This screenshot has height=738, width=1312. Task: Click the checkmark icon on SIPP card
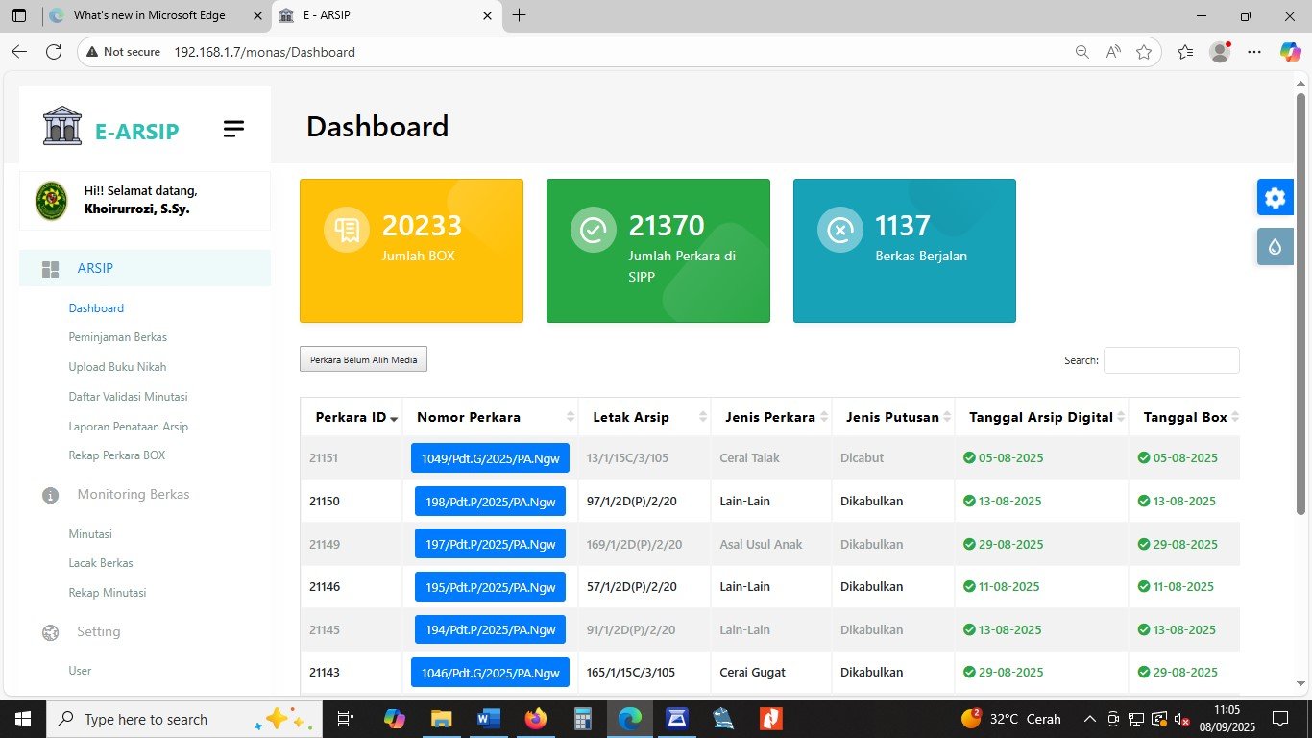(x=594, y=231)
